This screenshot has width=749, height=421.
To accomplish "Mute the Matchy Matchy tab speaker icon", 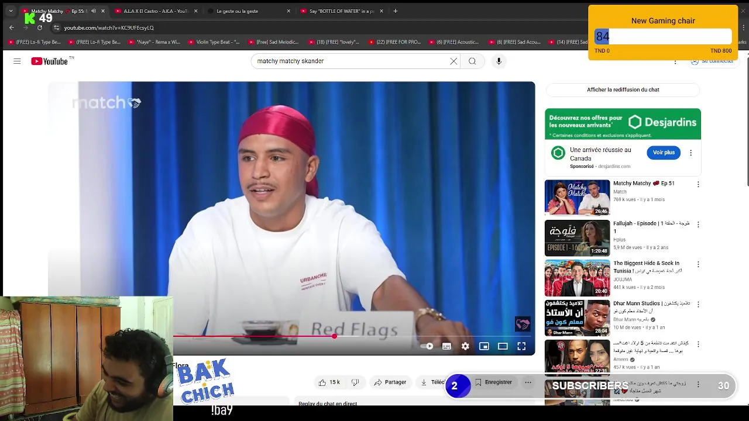I will point(93,11).
